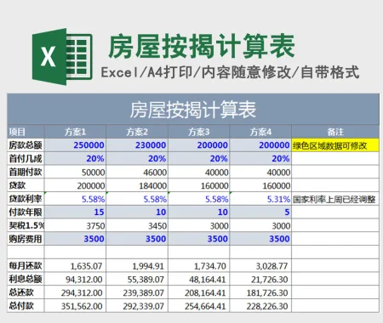Select total repayment cell 181,726.30
This screenshot has height=323, width=383.
point(260,292)
